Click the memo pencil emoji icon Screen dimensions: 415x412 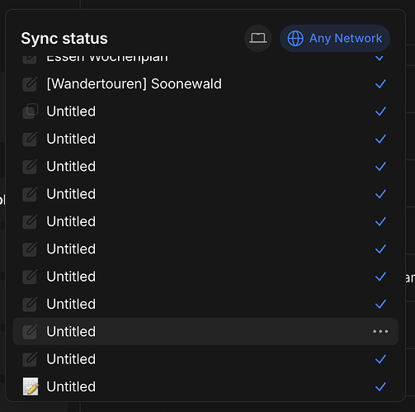[x=31, y=386]
